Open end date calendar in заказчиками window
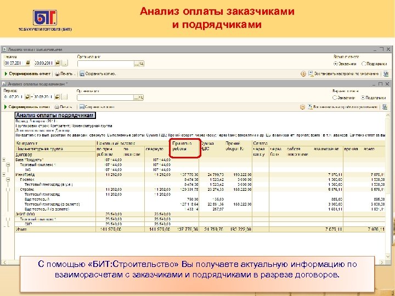This screenshot has height=296, width=395. pos(58,63)
